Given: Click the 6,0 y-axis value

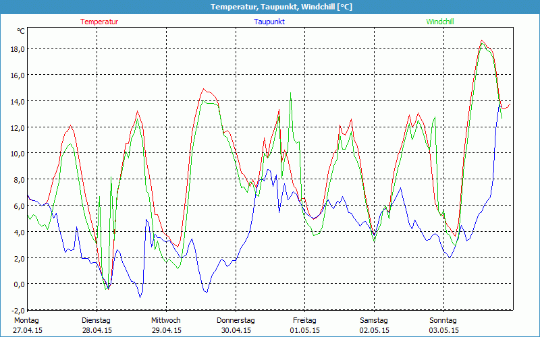Looking at the screenshot, I should click(x=20, y=206).
